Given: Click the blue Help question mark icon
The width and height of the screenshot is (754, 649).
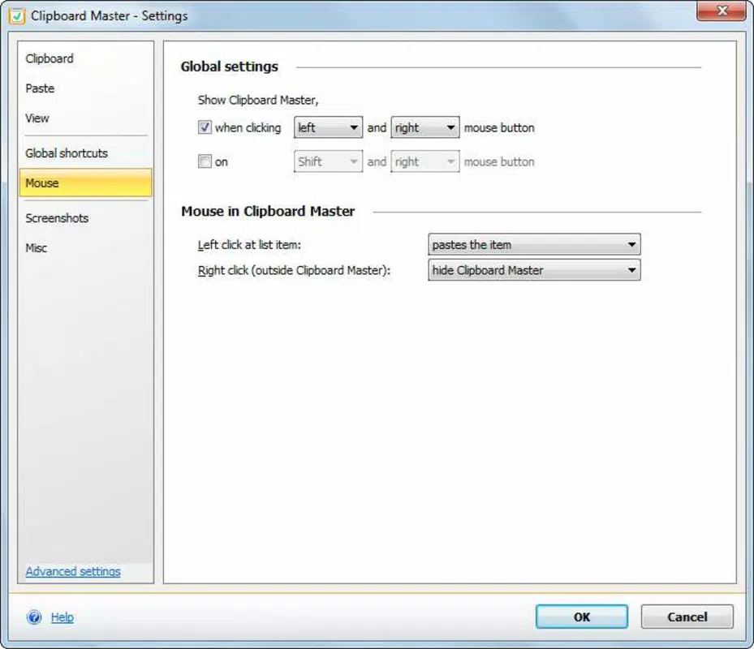Looking at the screenshot, I should tap(34, 617).
